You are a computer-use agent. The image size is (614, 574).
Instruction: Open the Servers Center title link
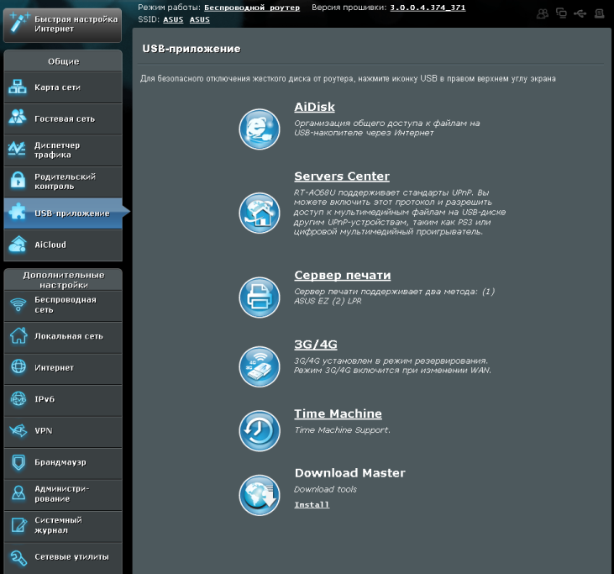click(342, 176)
